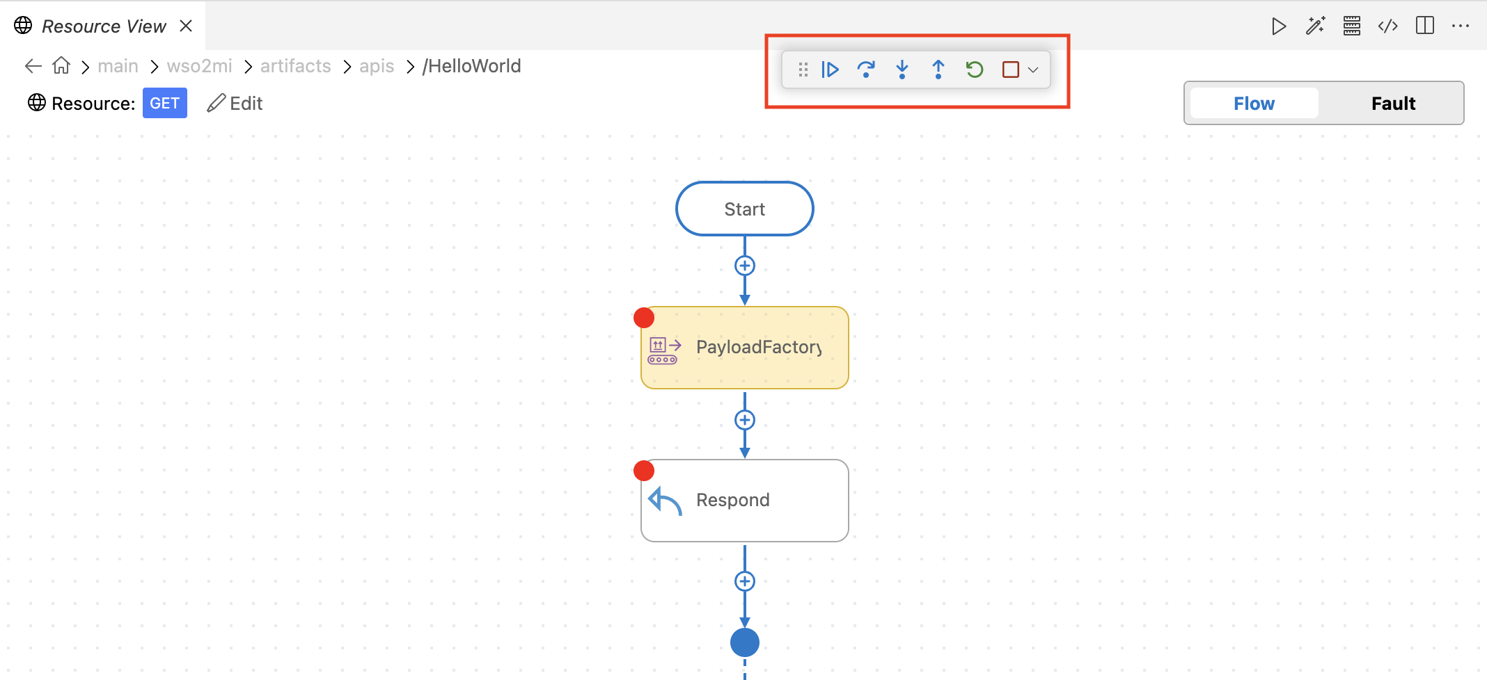The height and width of the screenshot is (680, 1487).
Task: Select the Respond mediator node
Action: tap(745, 501)
